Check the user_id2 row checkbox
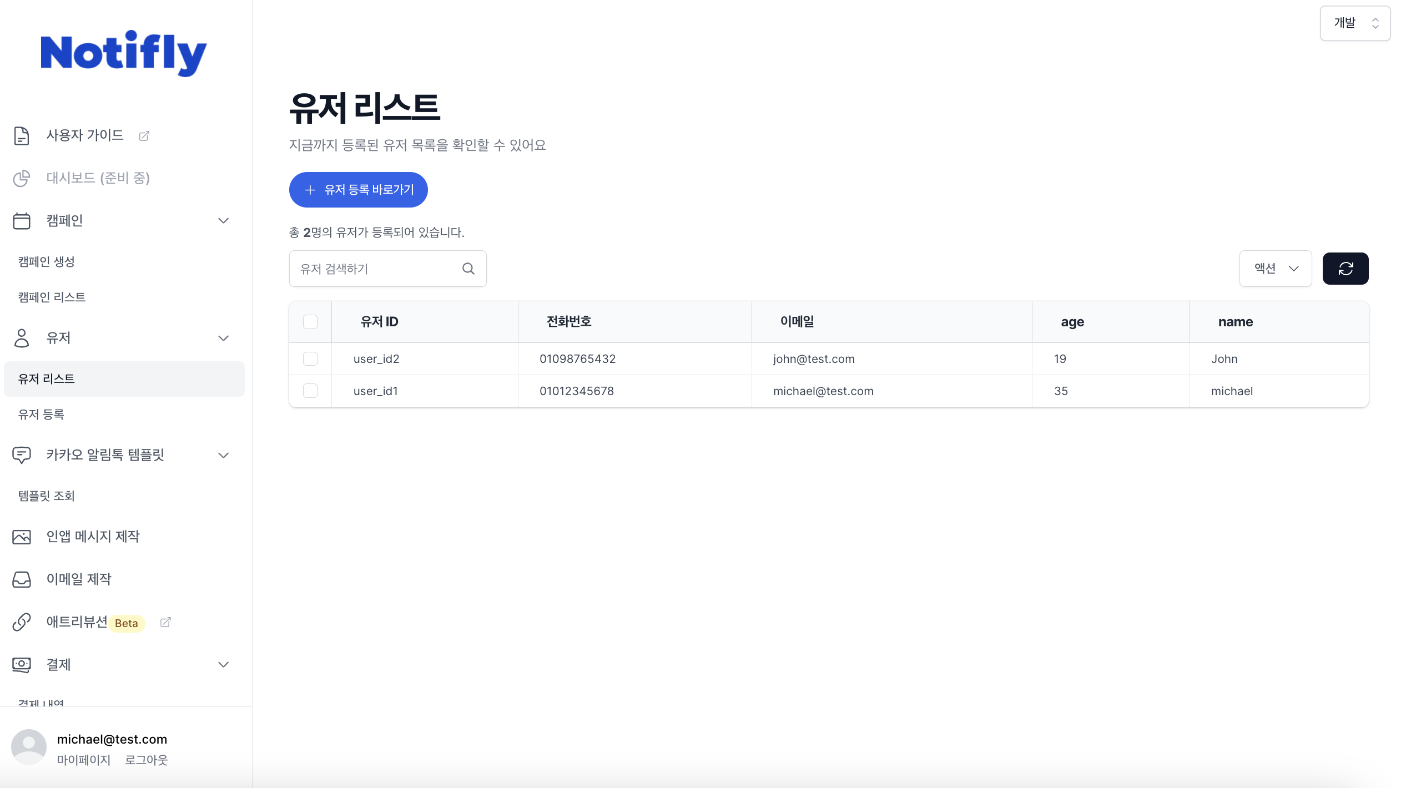Screen dimensions: 1401x788 click(x=310, y=359)
